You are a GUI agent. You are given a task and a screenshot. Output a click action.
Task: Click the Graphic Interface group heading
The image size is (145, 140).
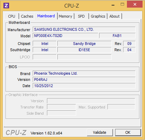(23, 95)
